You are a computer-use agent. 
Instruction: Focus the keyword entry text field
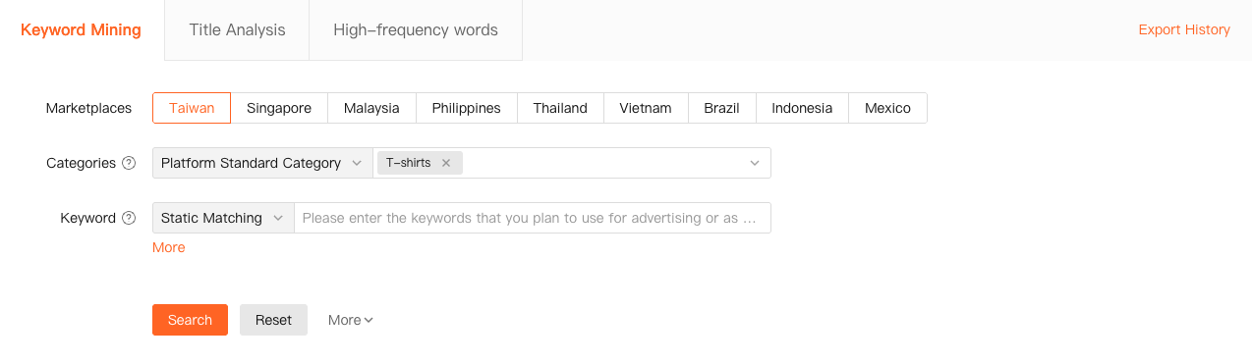[533, 218]
